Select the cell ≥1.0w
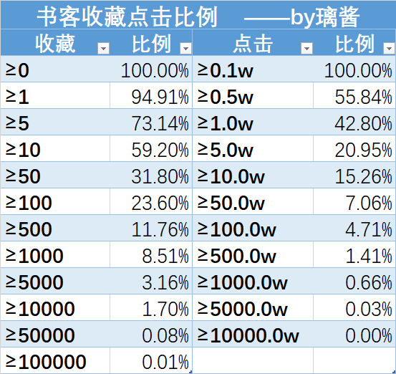 point(253,122)
